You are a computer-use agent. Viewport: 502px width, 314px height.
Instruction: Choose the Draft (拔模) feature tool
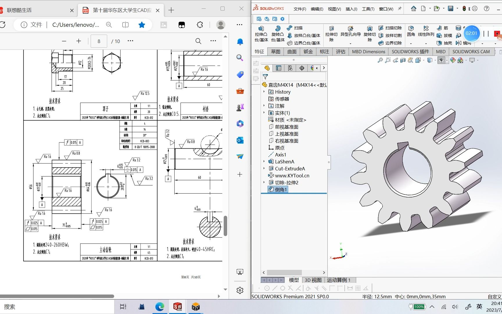click(x=444, y=35)
